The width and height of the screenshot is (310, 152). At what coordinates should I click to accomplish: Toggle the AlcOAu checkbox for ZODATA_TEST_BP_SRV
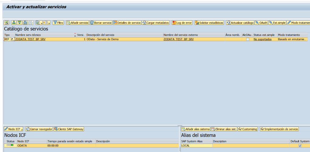(x=248, y=39)
